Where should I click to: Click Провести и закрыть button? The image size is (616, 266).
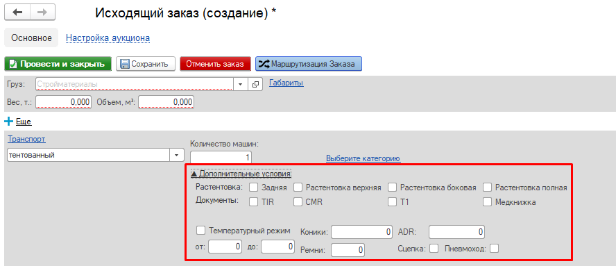58,64
